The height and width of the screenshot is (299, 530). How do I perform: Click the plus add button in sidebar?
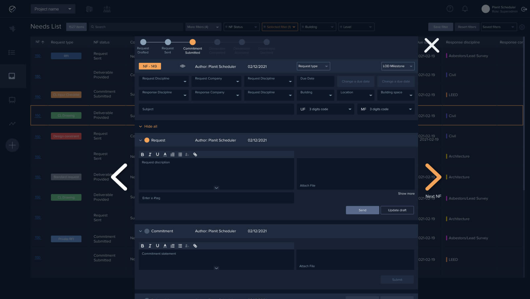pos(12,145)
